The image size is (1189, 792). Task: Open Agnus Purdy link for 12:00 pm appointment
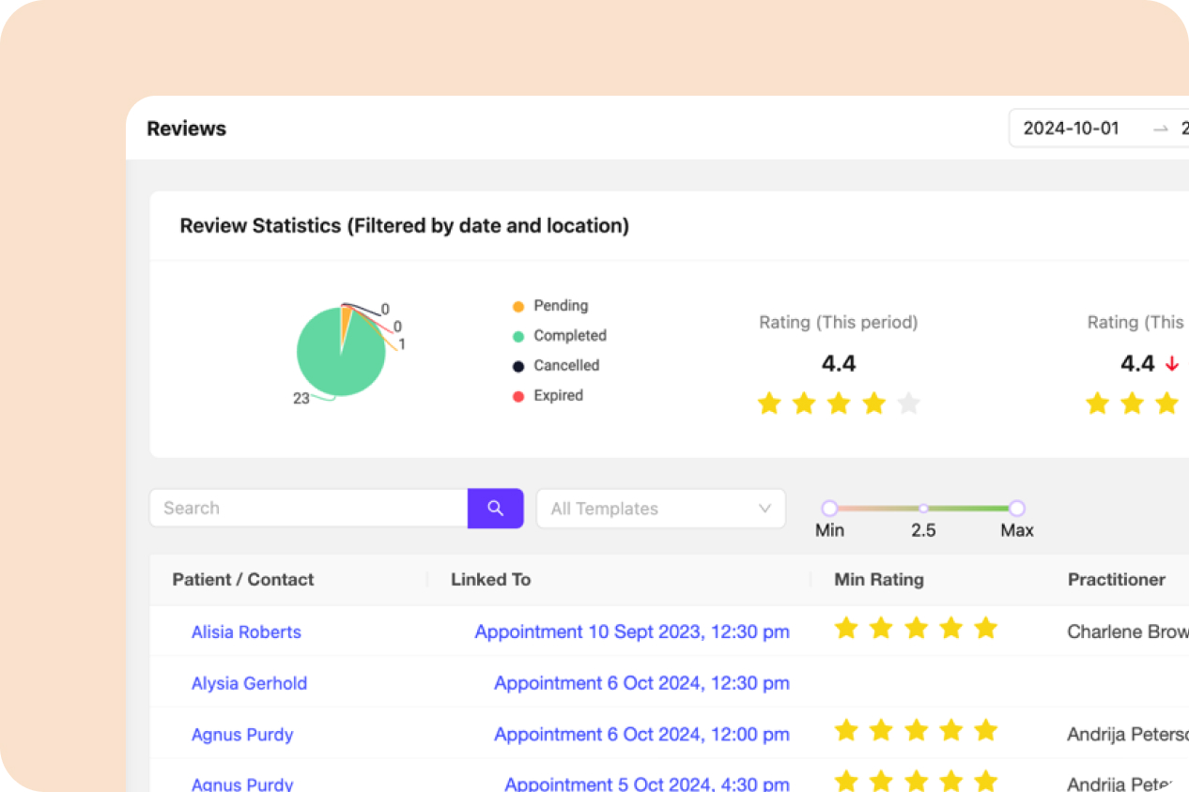pyautogui.click(x=242, y=734)
